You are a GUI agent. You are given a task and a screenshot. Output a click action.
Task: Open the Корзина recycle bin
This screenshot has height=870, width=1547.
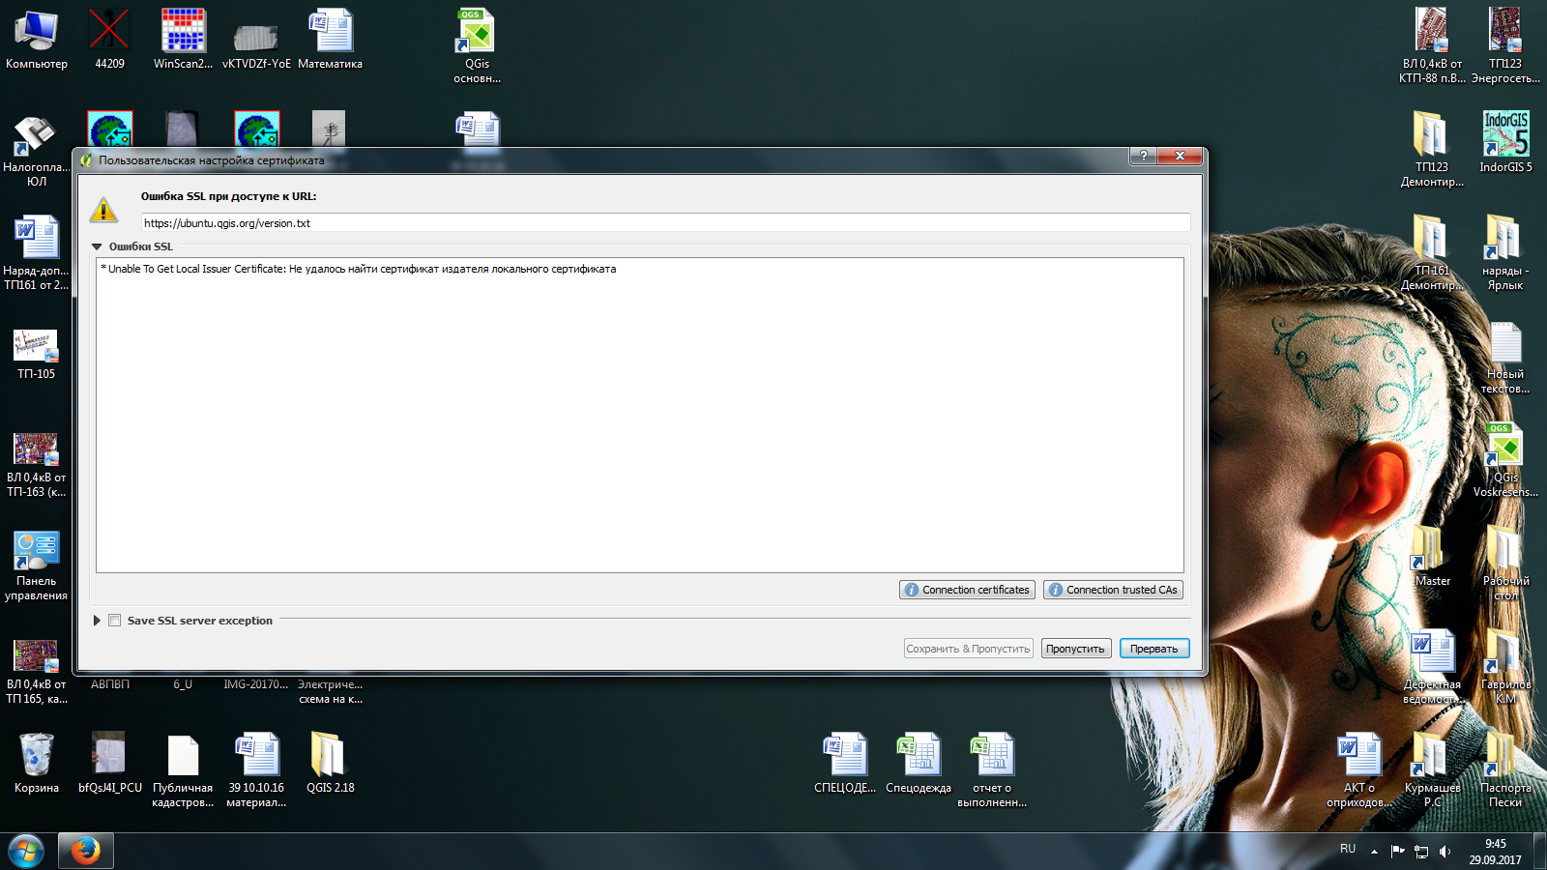37,764
